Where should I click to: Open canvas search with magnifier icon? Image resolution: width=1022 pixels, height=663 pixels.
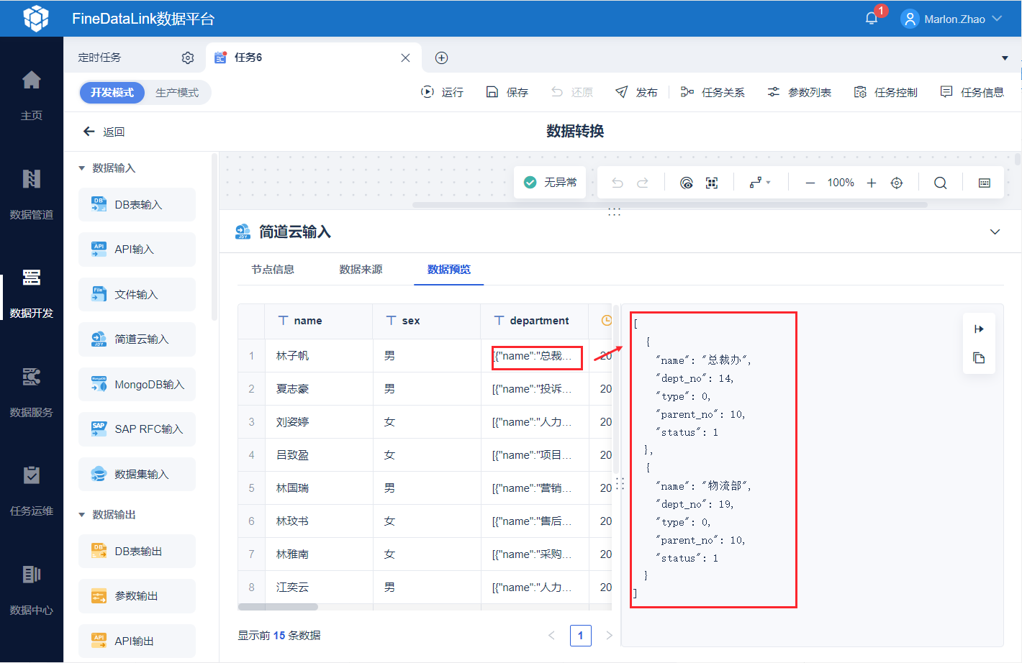pyautogui.click(x=940, y=183)
